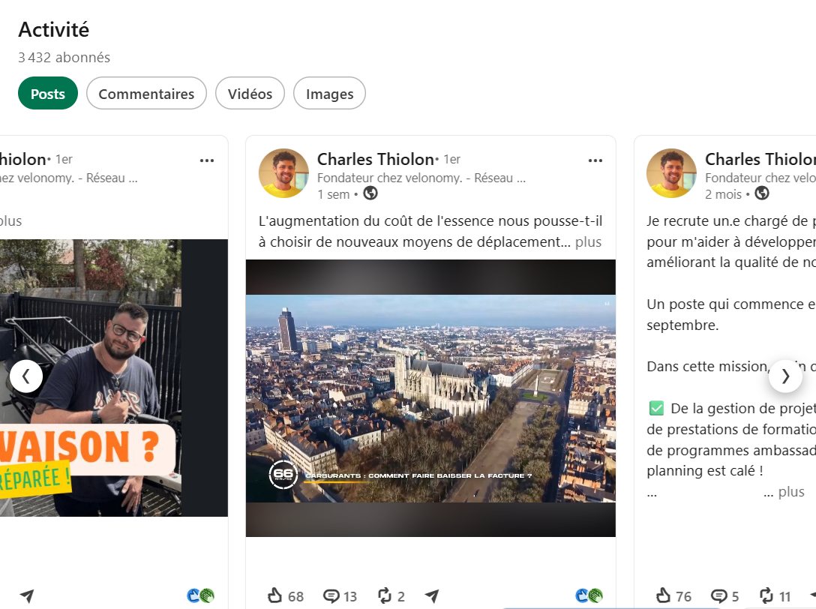Click the Je recrute un.e chargé text

tap(731, 241)
